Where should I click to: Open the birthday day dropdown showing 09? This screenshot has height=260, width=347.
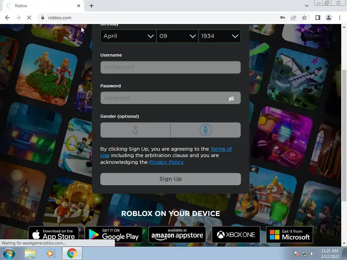coord(177,36)
